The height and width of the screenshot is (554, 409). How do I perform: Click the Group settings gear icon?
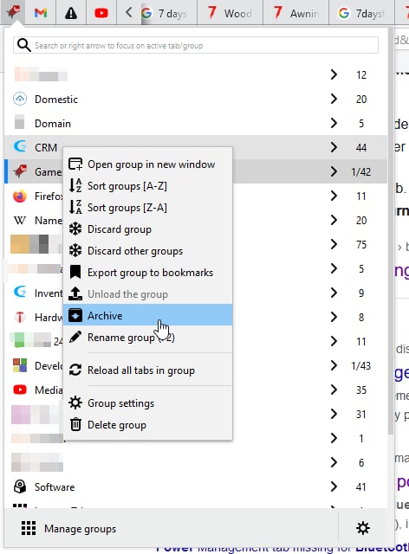75,403
